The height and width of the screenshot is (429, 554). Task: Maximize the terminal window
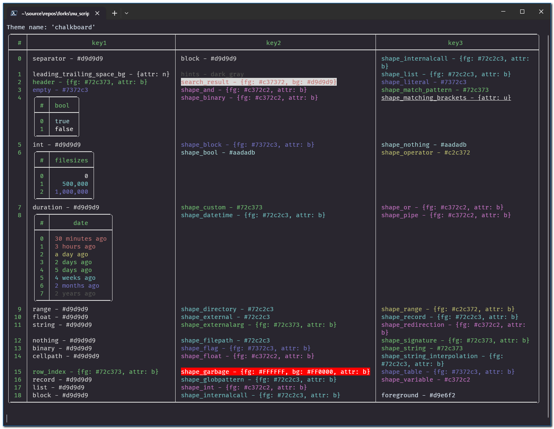(x=522, y=12)
